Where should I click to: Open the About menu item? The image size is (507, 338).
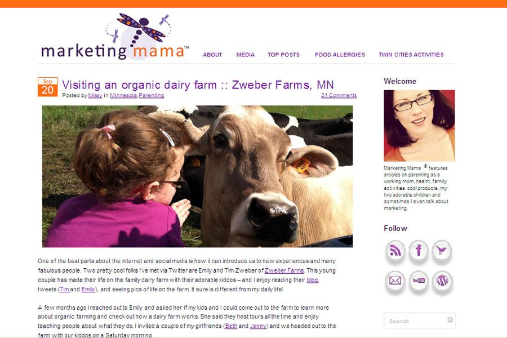[x=212, y=55]
